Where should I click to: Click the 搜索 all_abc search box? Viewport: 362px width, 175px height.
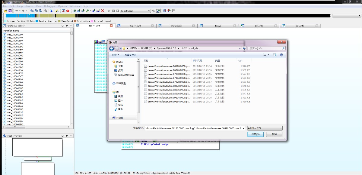pos(267,48)
